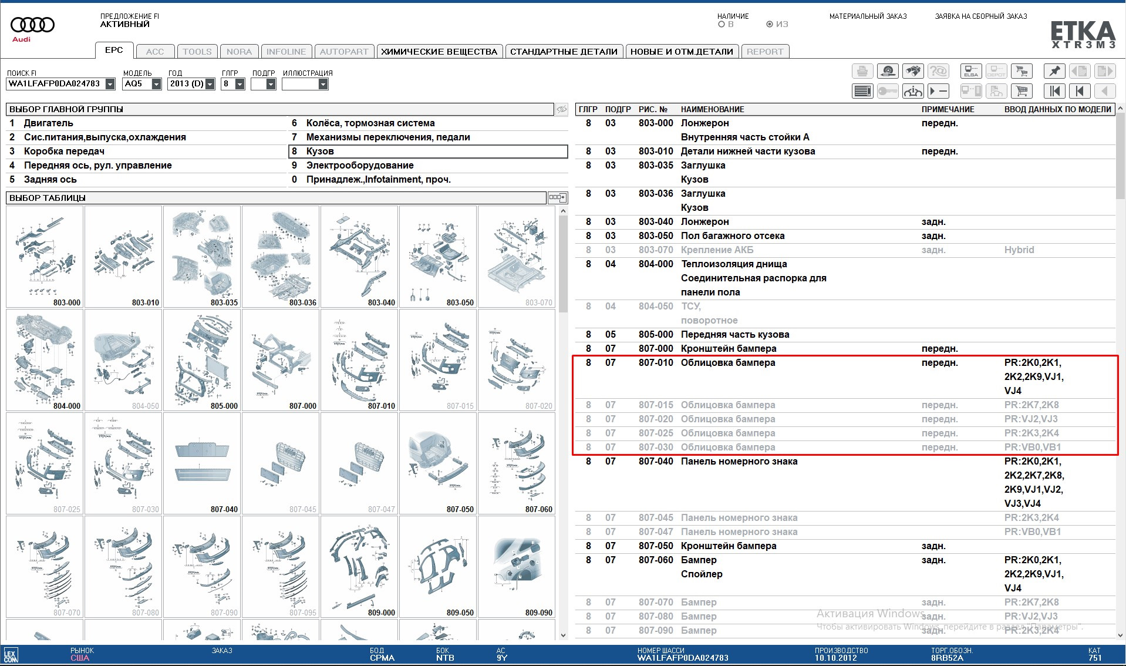Click the computer-to-server icon
This screenshot has height=666, width=1126.
point(971,91)
